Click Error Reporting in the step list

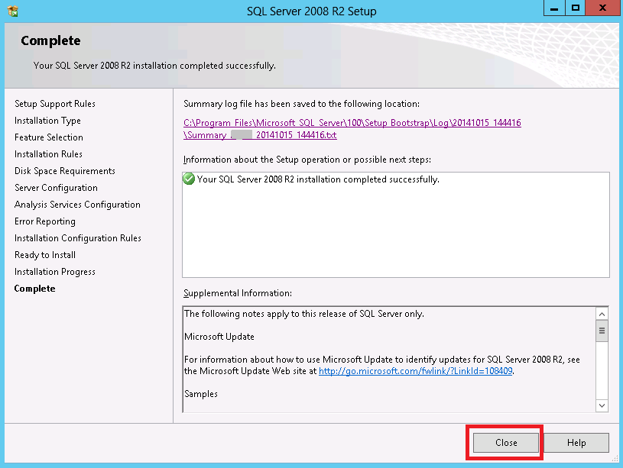(45, 221)
